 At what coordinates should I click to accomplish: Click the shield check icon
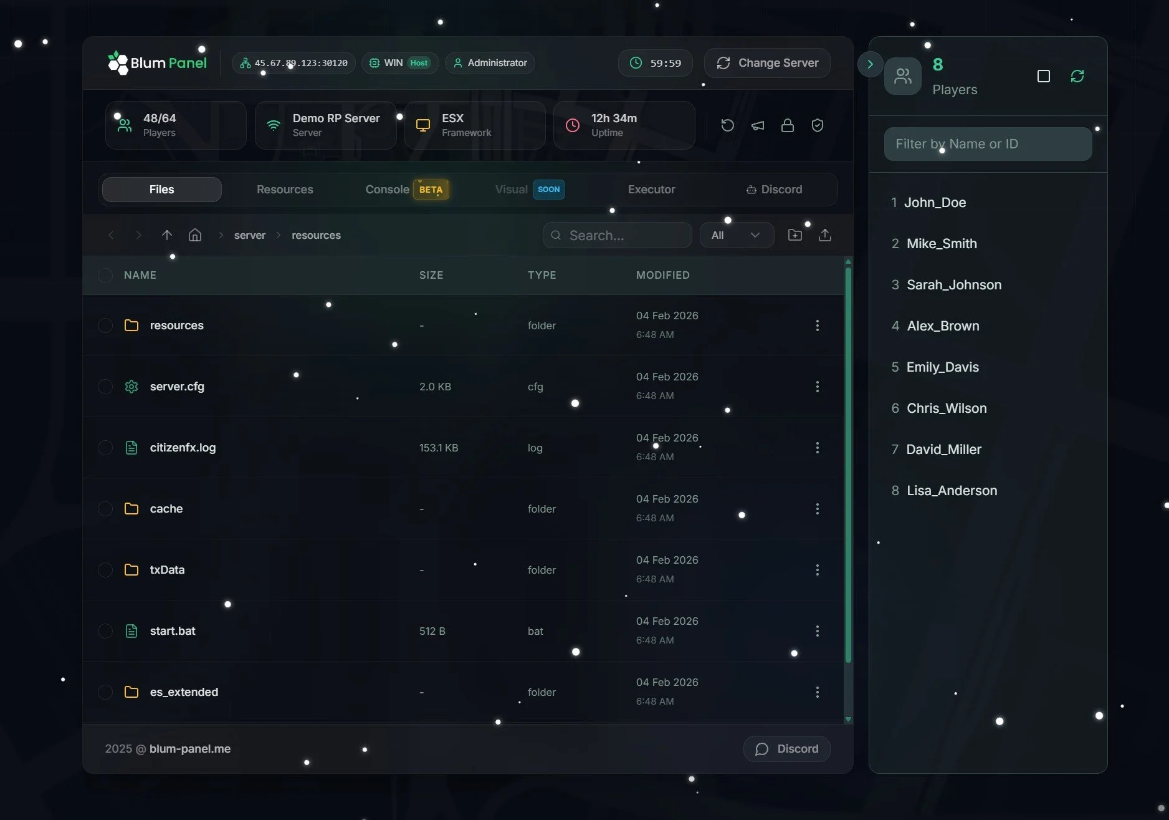[818, 125]
